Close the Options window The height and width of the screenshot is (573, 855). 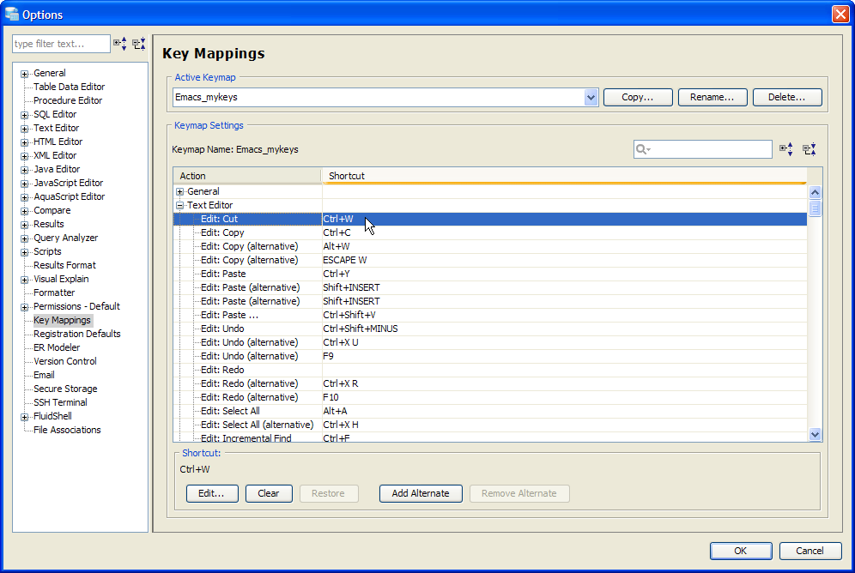[x=840, y=14]
